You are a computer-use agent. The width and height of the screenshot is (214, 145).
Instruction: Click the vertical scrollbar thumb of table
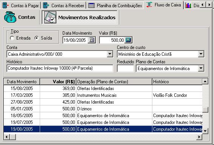(205, 110)
